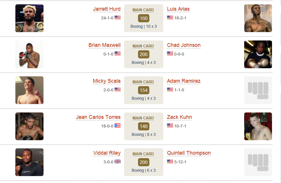Viewport: 281px width, 183px height.
Task: Open Quintell Thompson's fighter page
Action: pyautogui.click(x=189, y=153)
